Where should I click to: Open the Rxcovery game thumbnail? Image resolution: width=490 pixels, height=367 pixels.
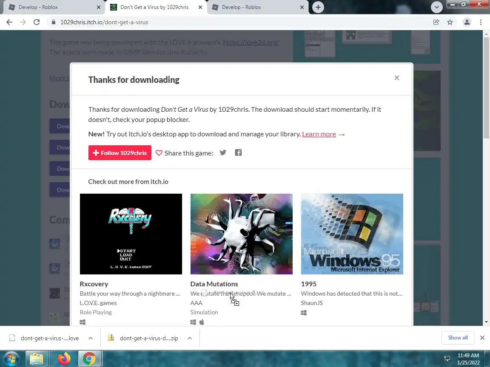[x=131, y=234]
